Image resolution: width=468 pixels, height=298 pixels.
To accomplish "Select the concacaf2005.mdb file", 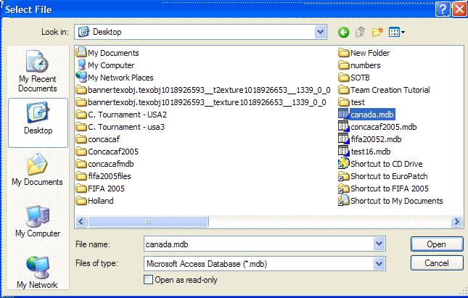I will point(383,127).
